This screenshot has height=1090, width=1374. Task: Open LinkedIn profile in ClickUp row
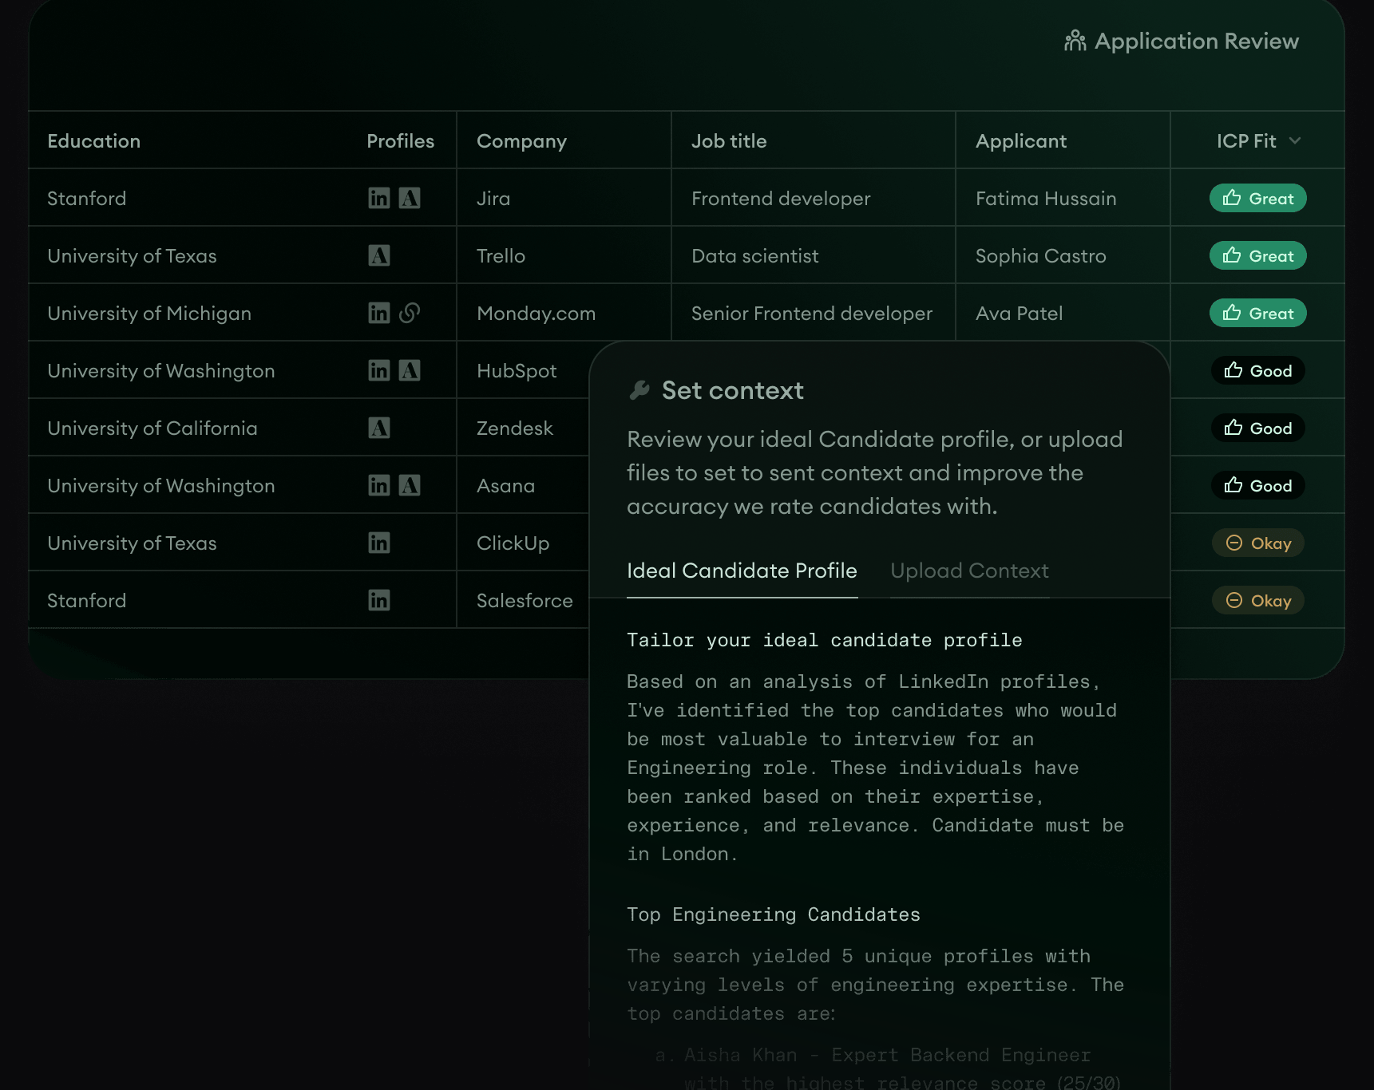tap(379, 543)
